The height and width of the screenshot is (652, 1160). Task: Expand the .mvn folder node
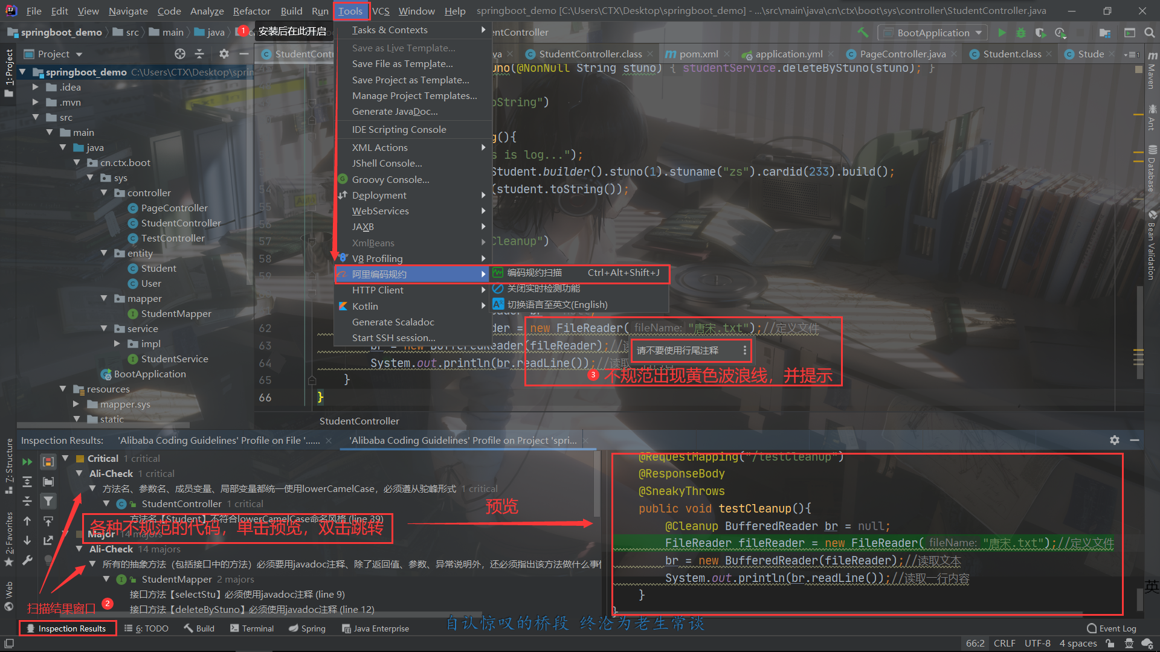pos(35,102)
